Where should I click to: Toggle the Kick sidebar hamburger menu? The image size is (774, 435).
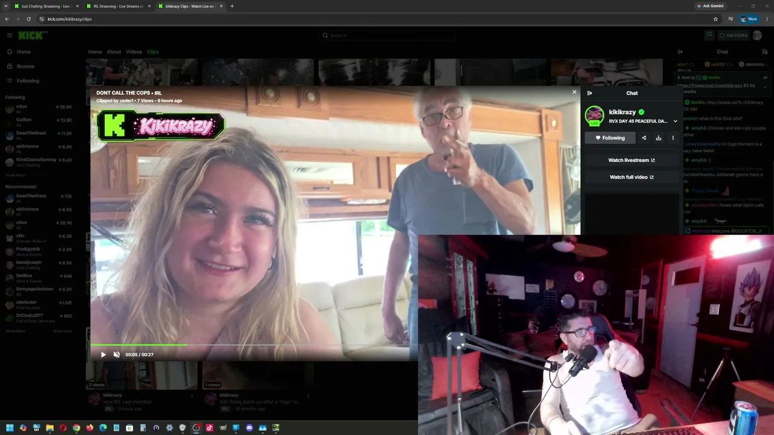pyautogui.click(x=10, y=36)
